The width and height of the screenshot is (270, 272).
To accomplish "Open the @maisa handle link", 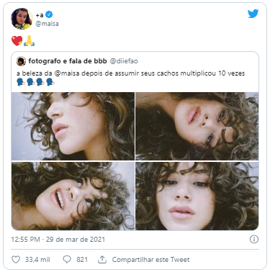I will coord(47,24).
